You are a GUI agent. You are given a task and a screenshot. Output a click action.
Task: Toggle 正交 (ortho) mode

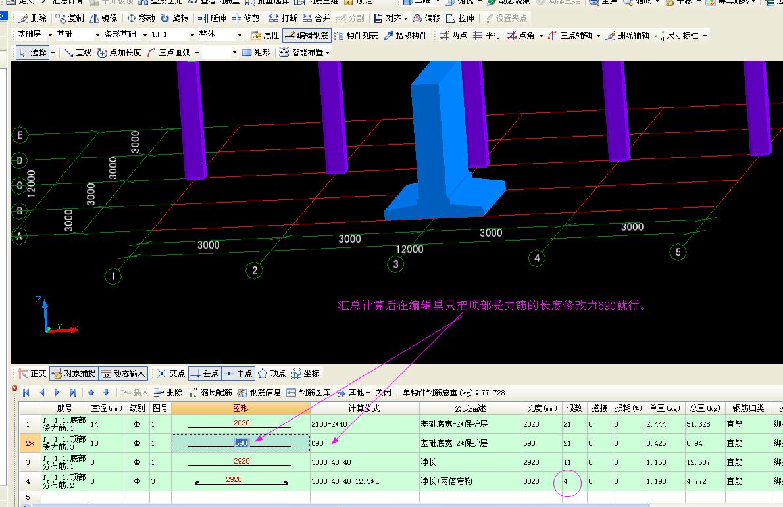pos(32,374)
